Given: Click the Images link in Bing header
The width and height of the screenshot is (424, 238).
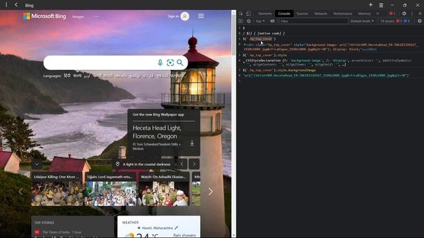Looking at the screenshot, I should coord(78,17).
